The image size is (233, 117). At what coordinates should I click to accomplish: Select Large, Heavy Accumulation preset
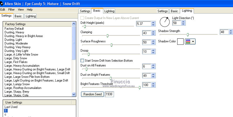pyautogui.click(x=22, y=66)
